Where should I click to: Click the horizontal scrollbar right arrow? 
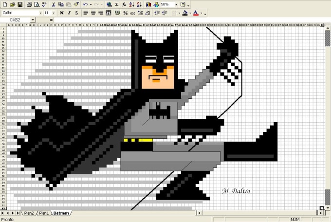coord(321,213)
